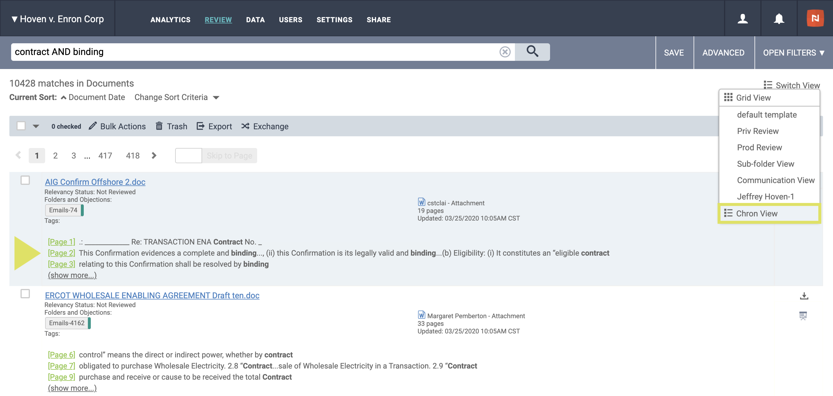Download the ERCOT Wholesale document
833x396 pixels.
point(804,296)
